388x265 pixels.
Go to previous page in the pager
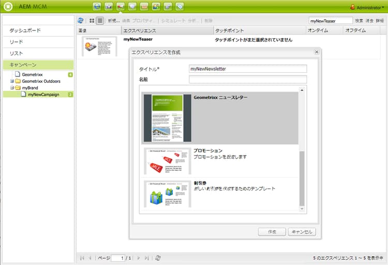[91, 258]
